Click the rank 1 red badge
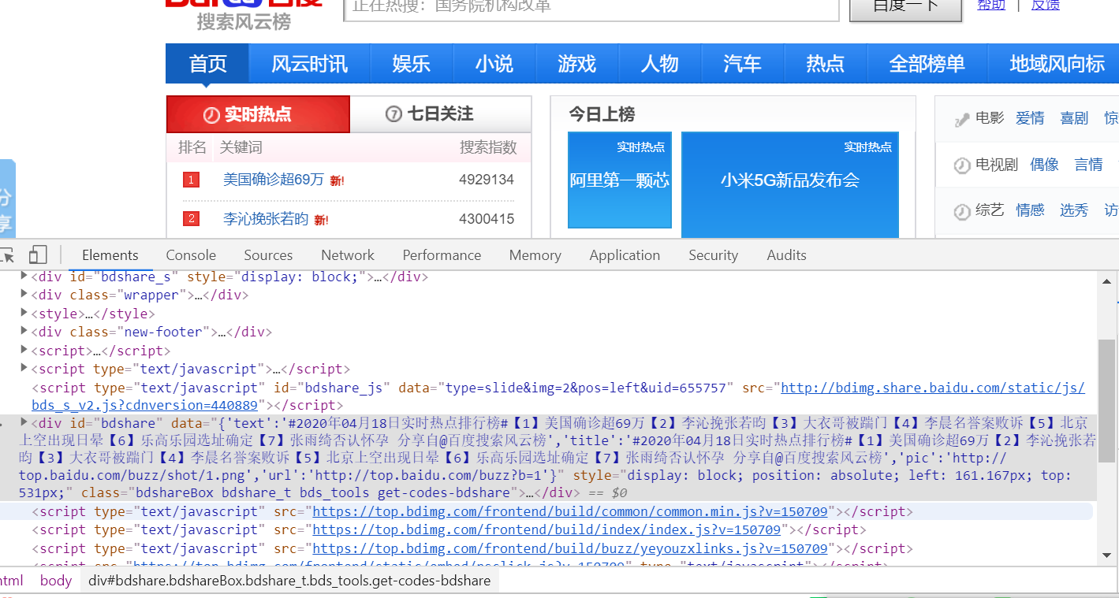 [191, 180]
